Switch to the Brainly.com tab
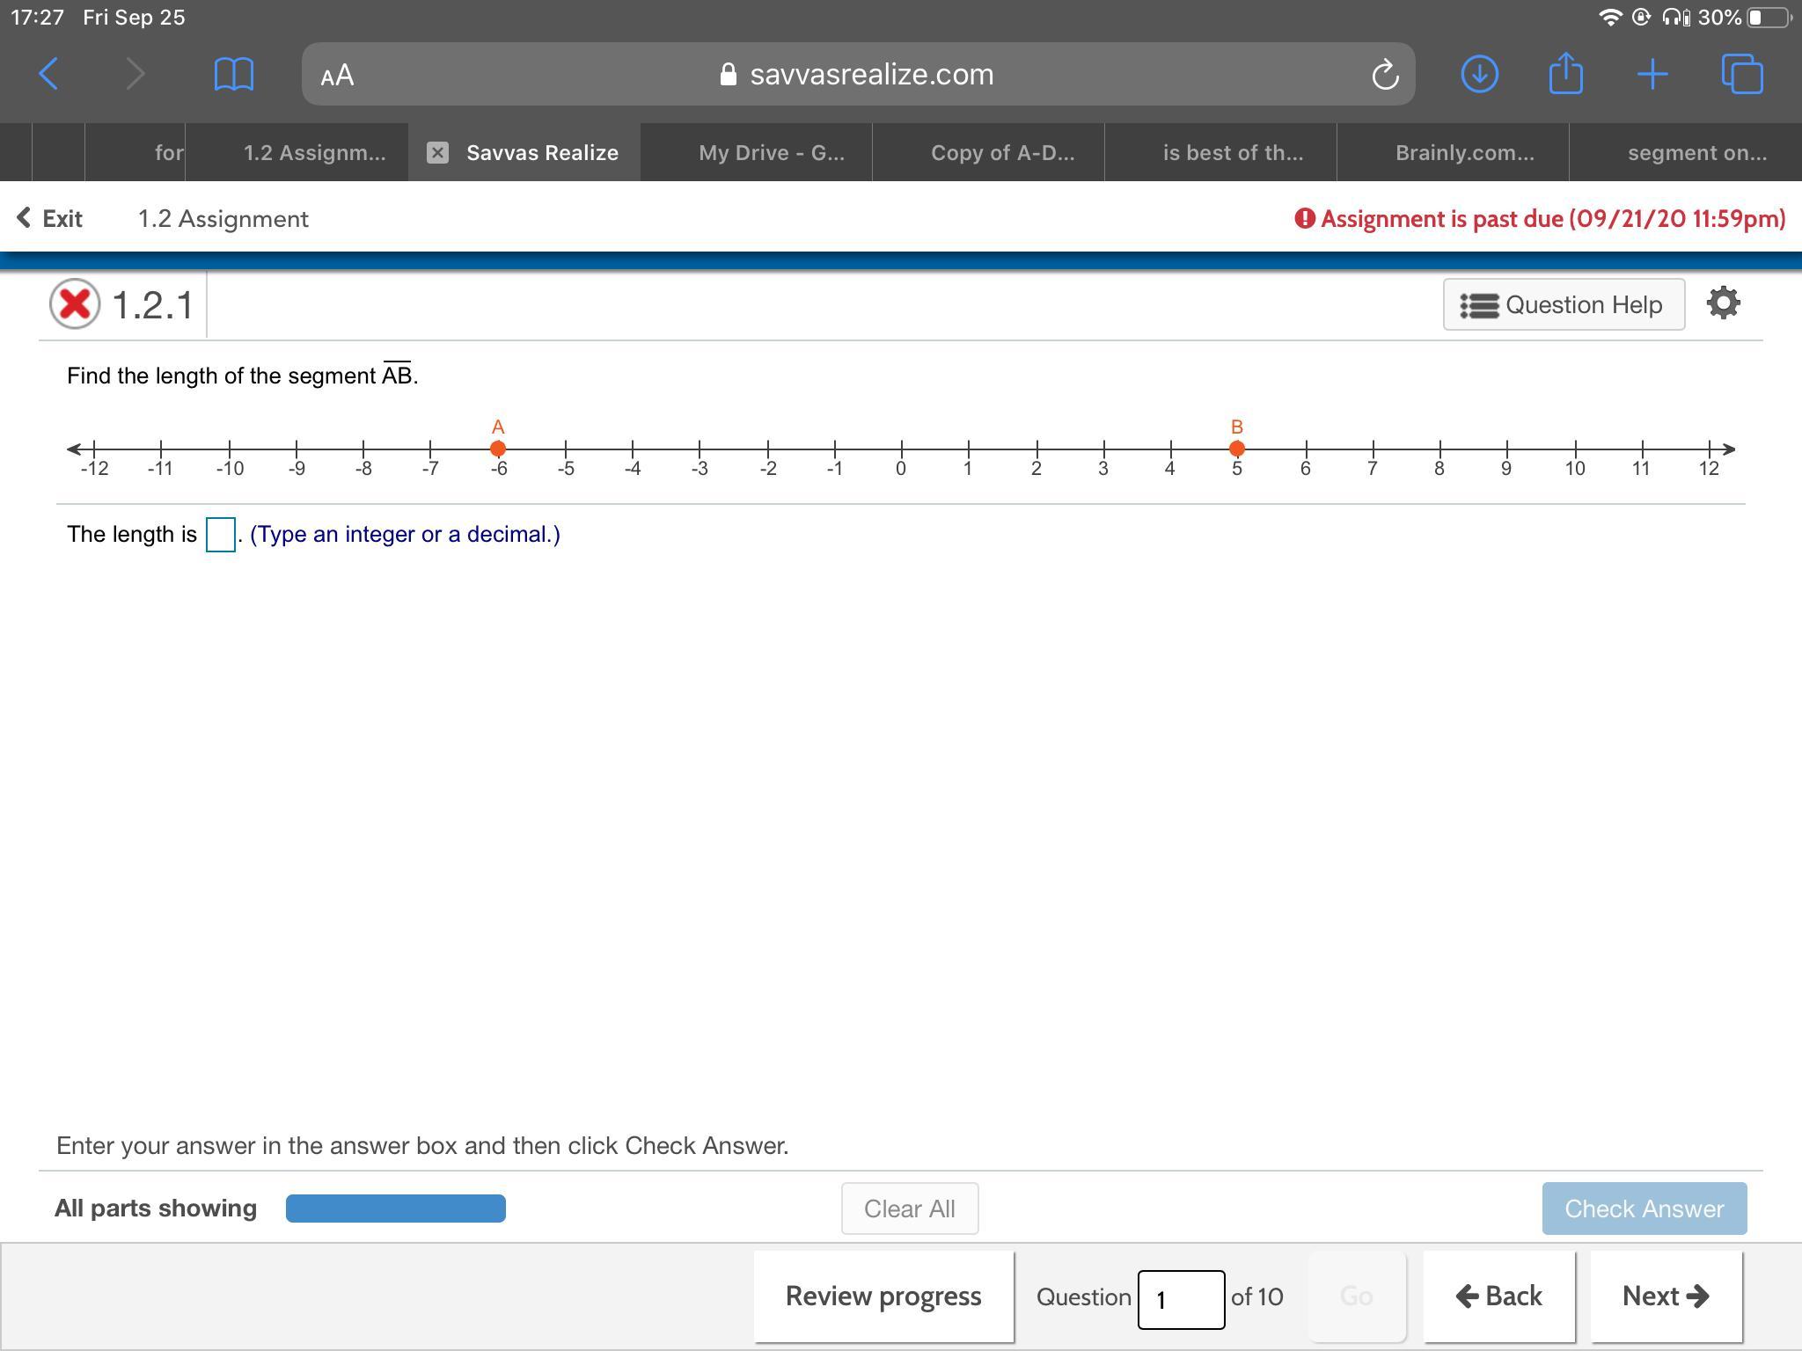Viewport: 1802px width, 1351px height. 1464,153
